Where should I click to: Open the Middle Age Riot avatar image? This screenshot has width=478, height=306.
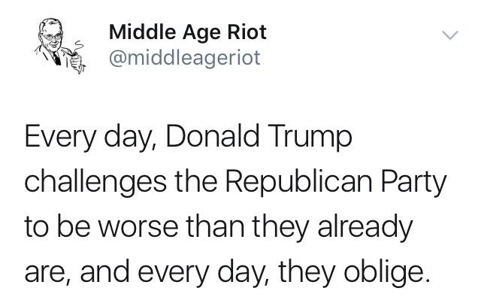60,46
